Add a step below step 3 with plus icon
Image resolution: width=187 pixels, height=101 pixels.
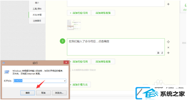tap(168, 53)
